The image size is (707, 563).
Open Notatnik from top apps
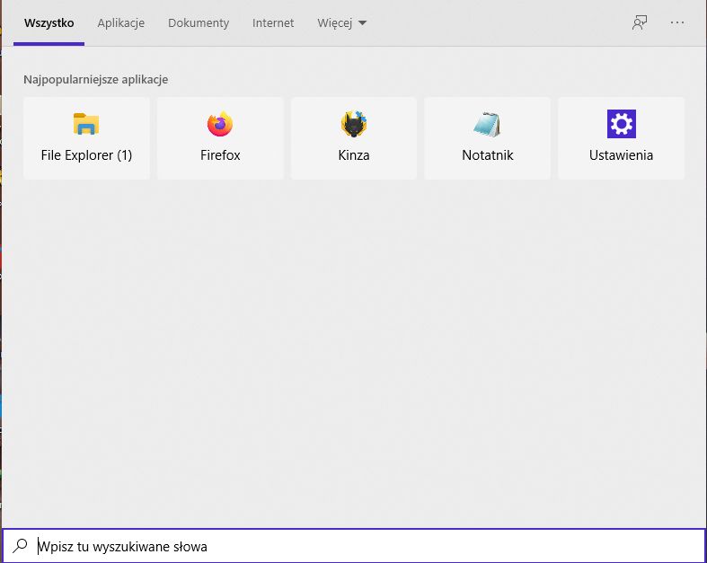(488, 138)
